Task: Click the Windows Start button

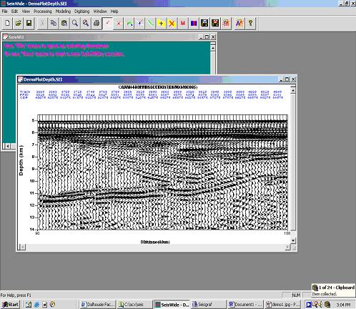Action: click(x=10, y=305)
